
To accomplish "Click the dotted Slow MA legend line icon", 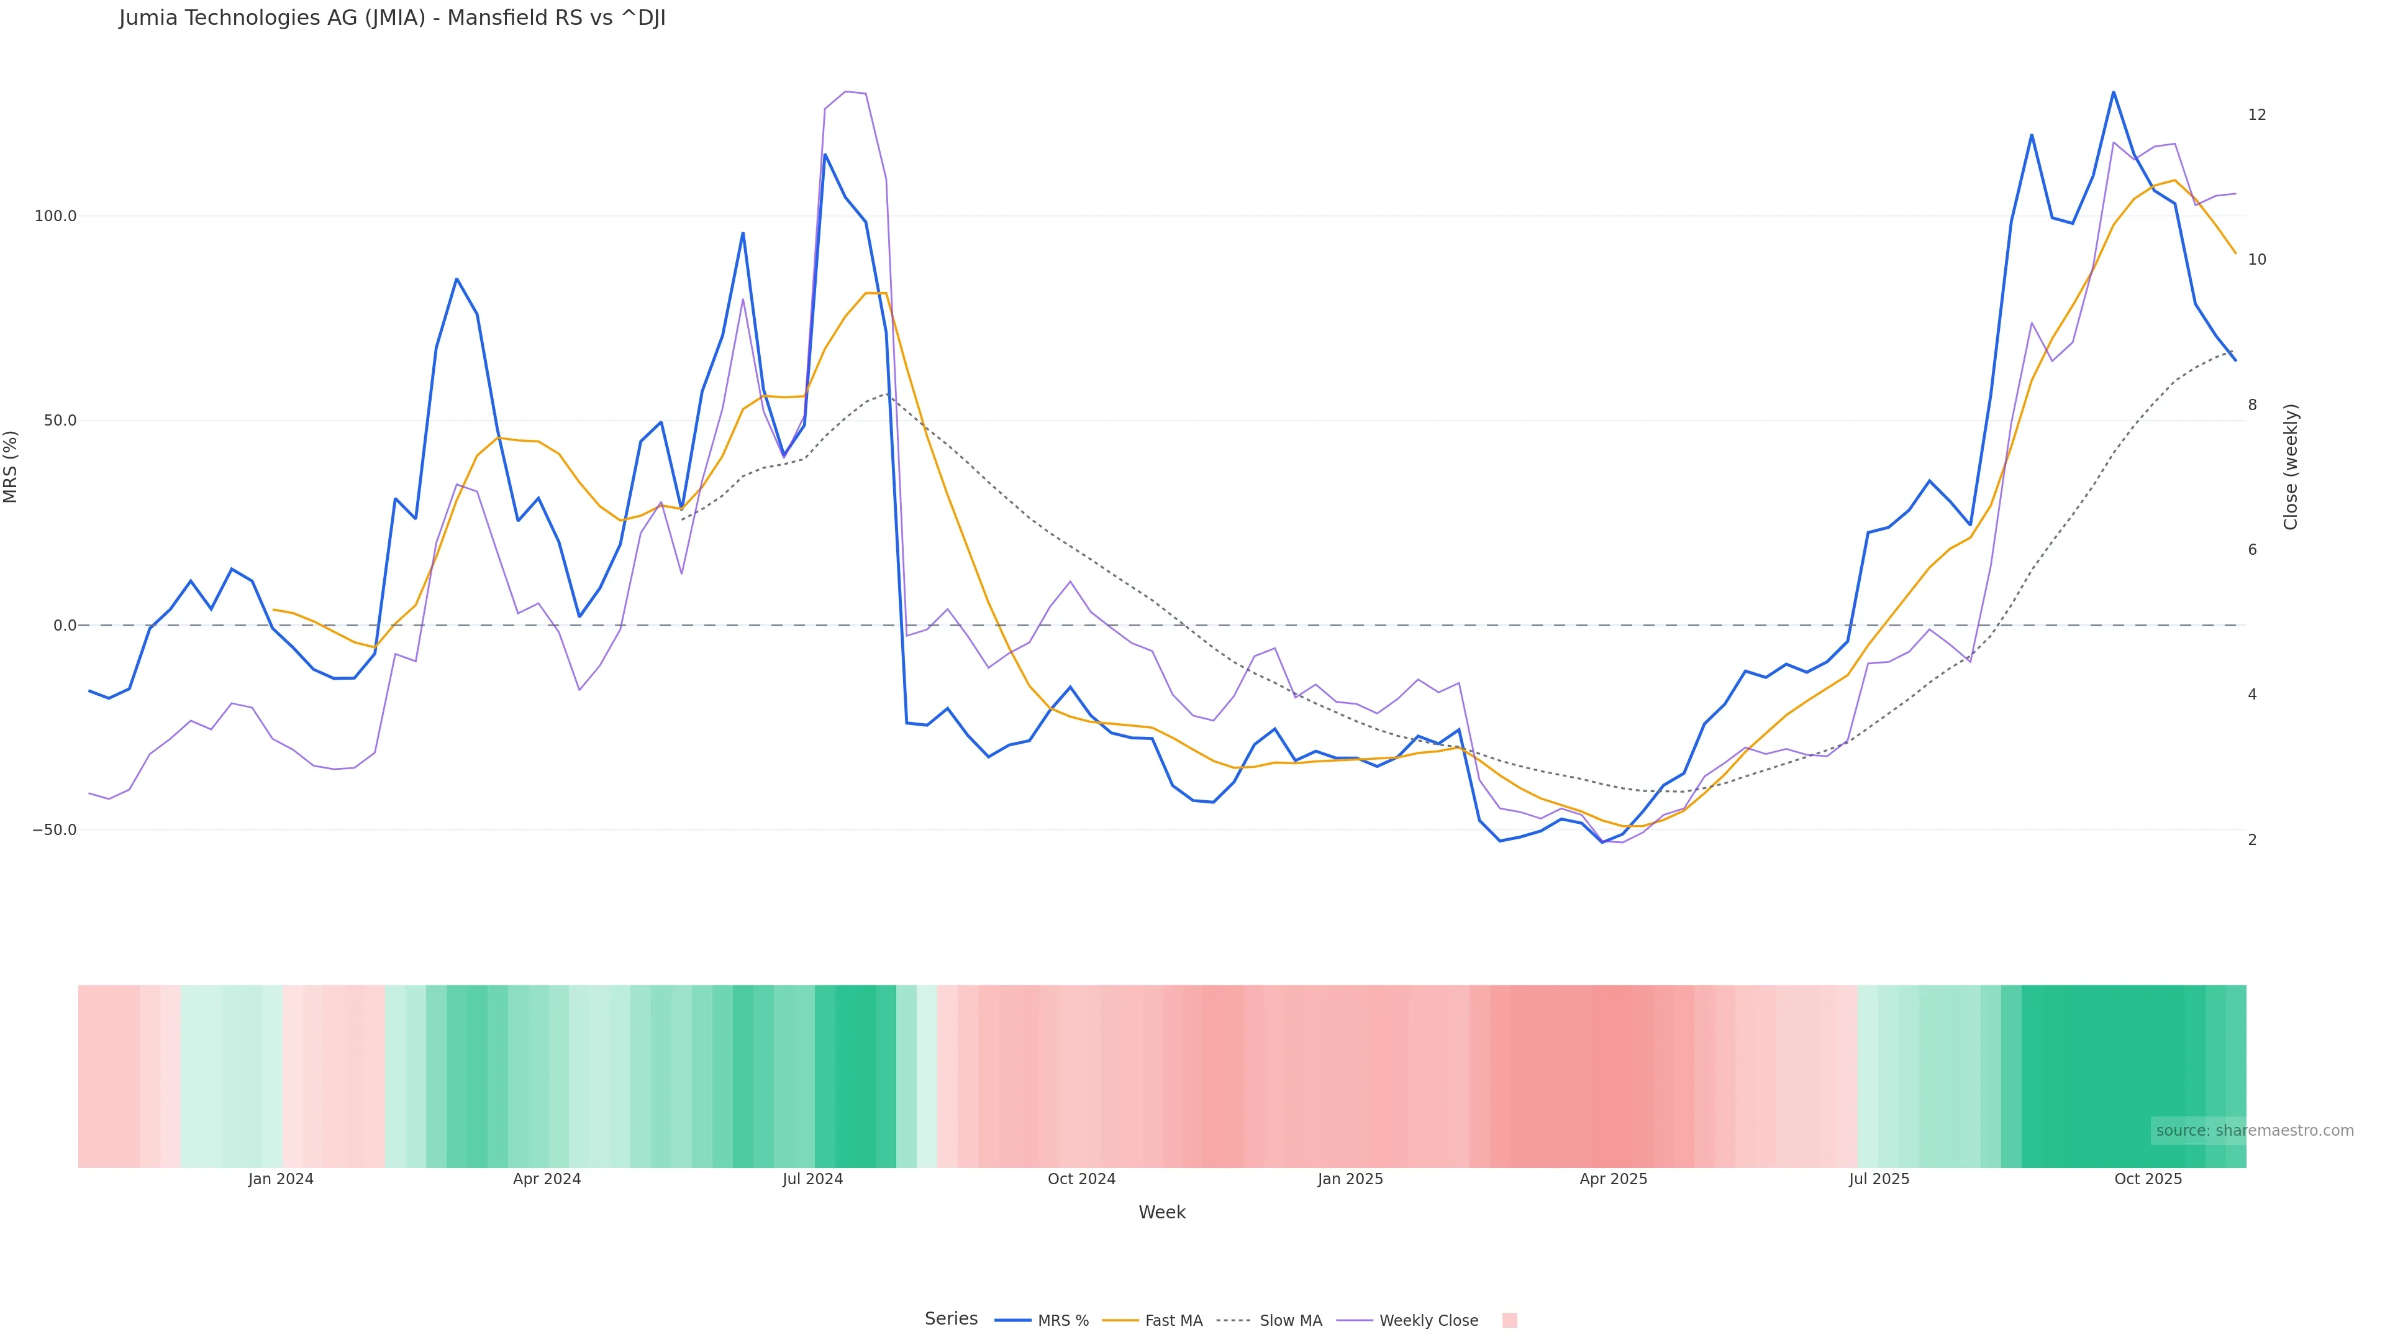I will pos(1234,1321).
